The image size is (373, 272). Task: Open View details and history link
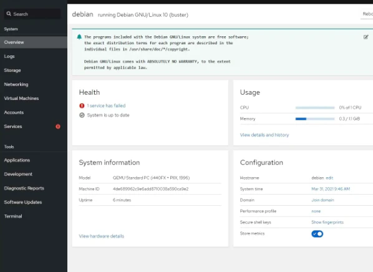coord(264,135)
